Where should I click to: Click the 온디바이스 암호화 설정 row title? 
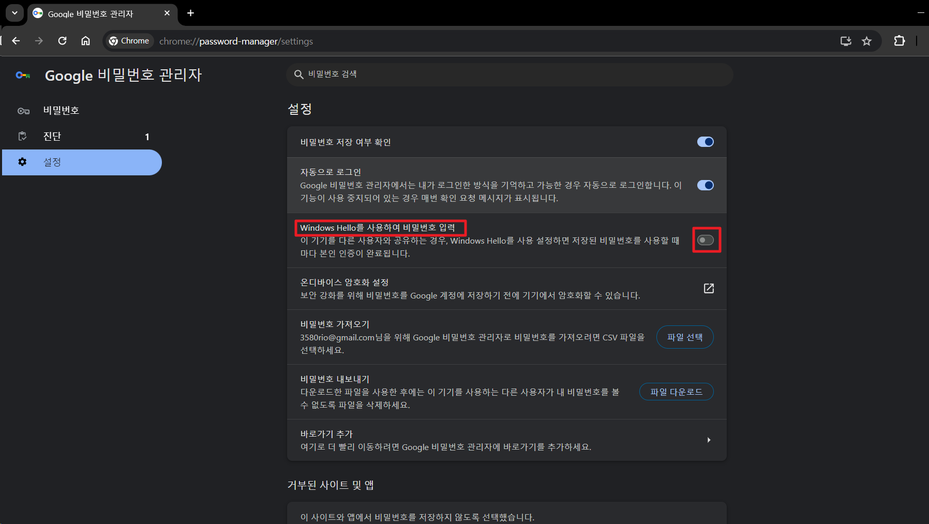click(344, 282)
